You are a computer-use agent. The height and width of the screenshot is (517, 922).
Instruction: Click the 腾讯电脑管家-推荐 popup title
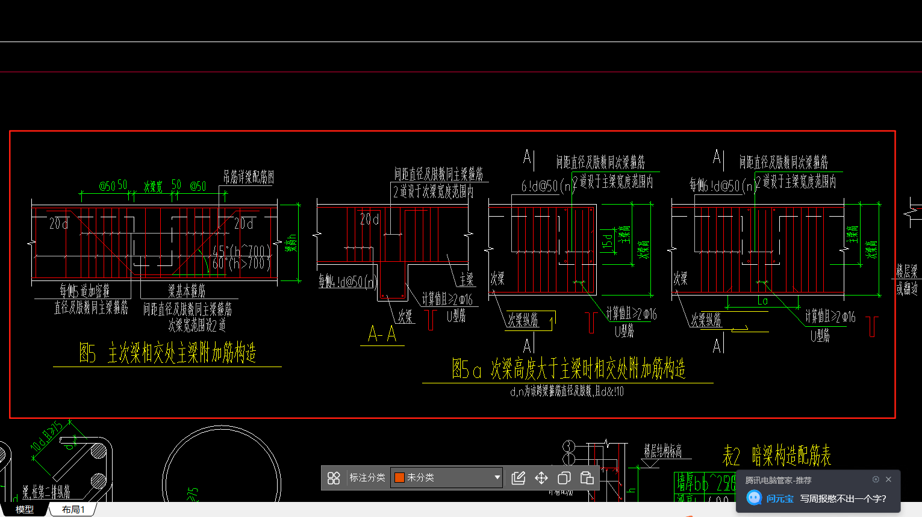point(778,480)
